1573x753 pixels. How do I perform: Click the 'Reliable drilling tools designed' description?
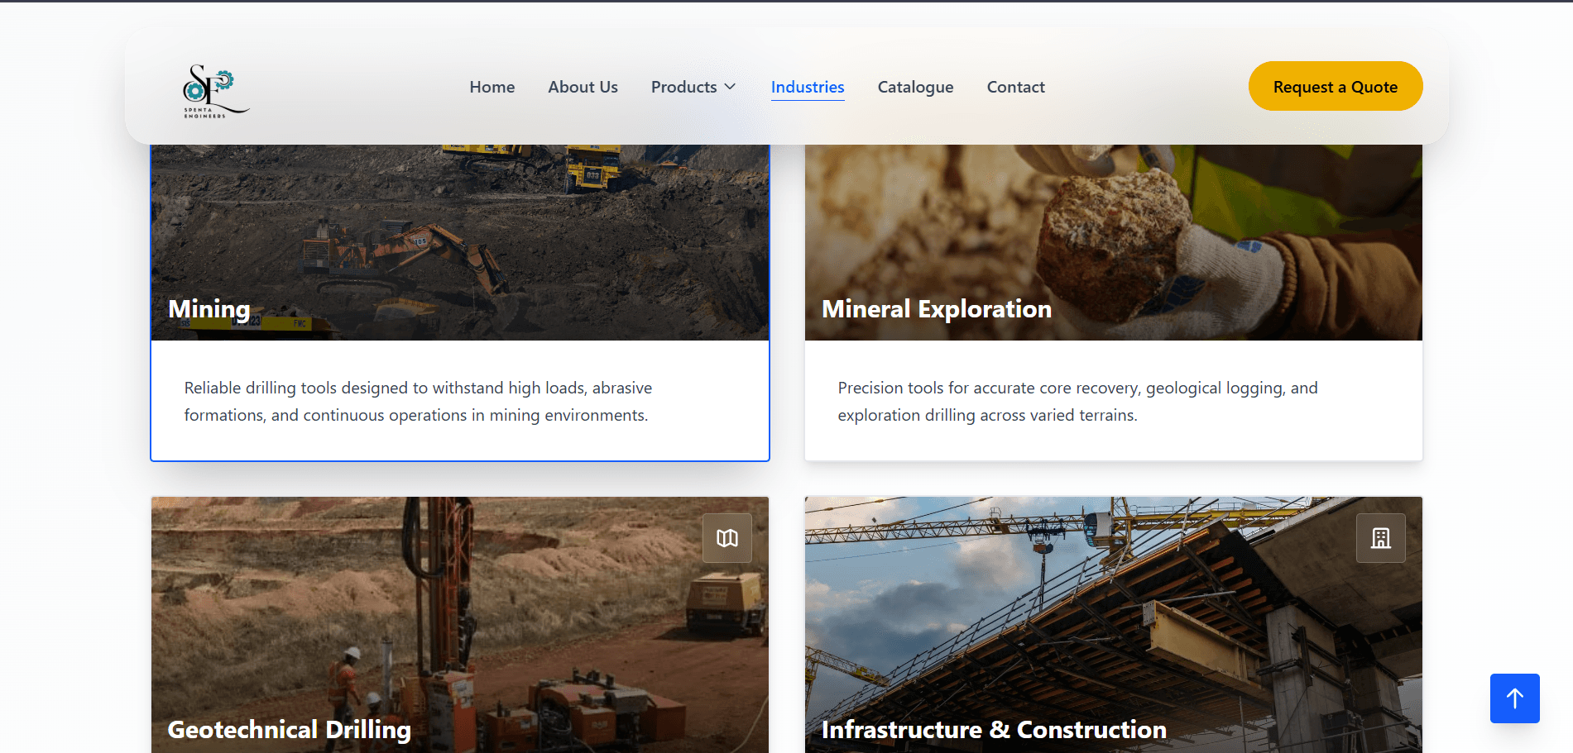pyautogui.click(x=418, y=402)
